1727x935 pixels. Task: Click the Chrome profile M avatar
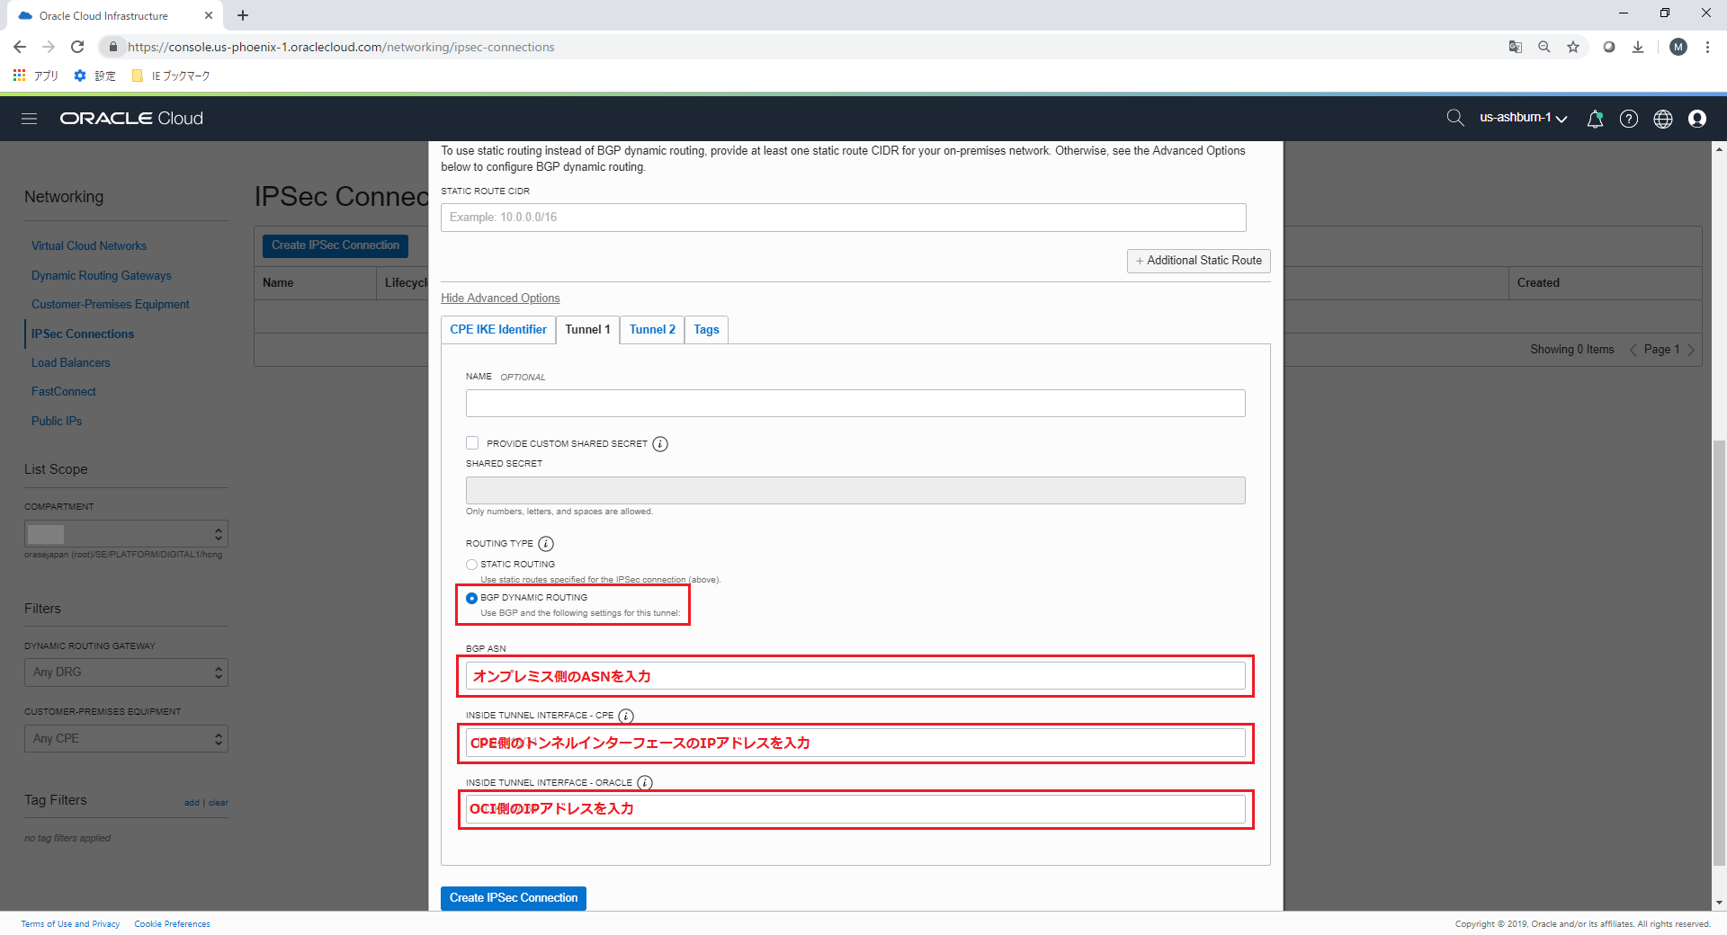1678,47
